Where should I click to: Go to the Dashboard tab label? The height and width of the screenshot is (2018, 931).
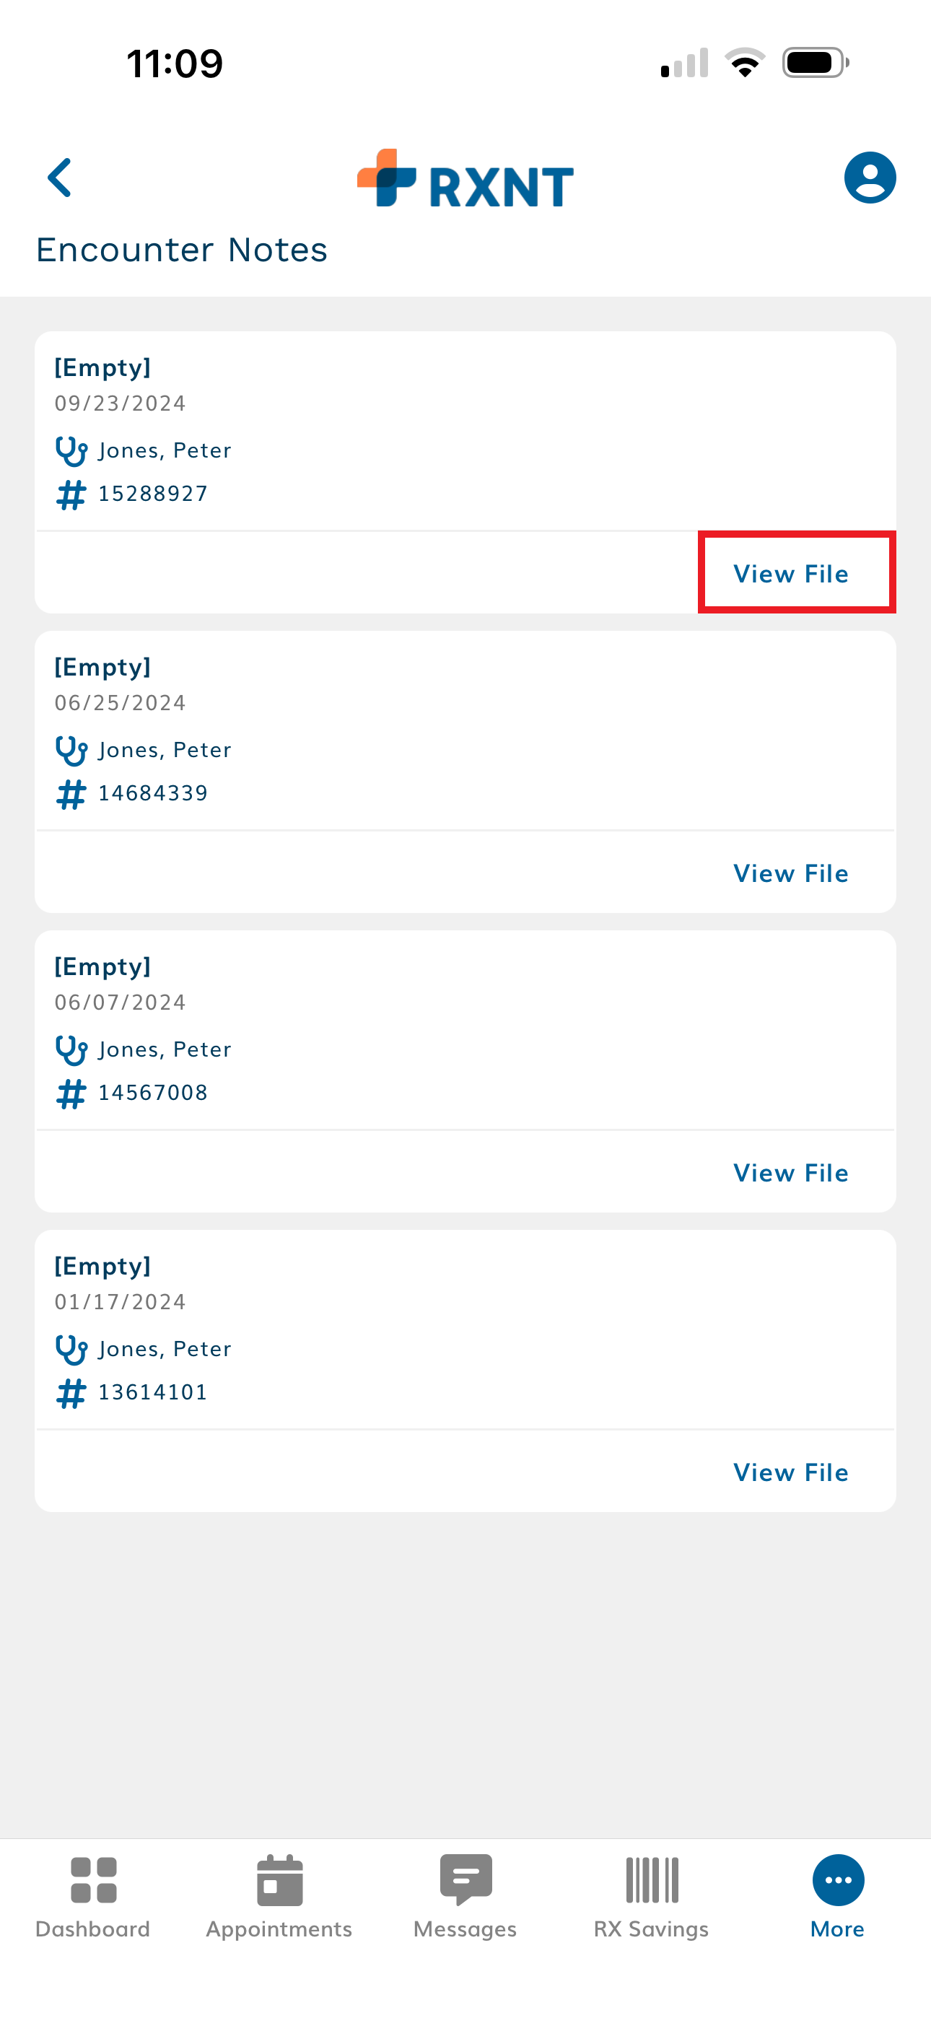pos(93,1929)
